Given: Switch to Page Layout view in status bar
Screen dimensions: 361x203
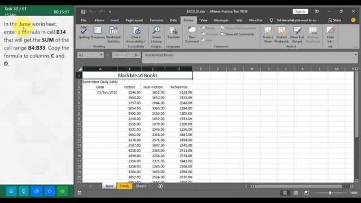Looking at the screenshot, I should pos(296,193).
